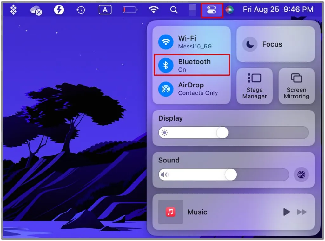Enable Stage Manager

point(255,86)
